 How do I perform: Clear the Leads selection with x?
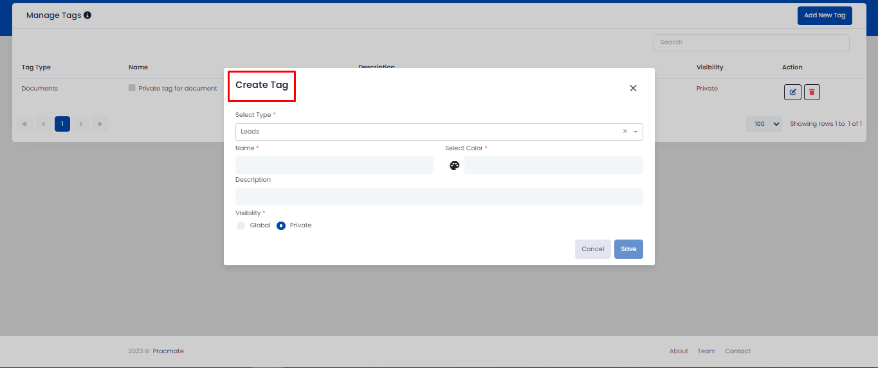(x=625, y=131)
